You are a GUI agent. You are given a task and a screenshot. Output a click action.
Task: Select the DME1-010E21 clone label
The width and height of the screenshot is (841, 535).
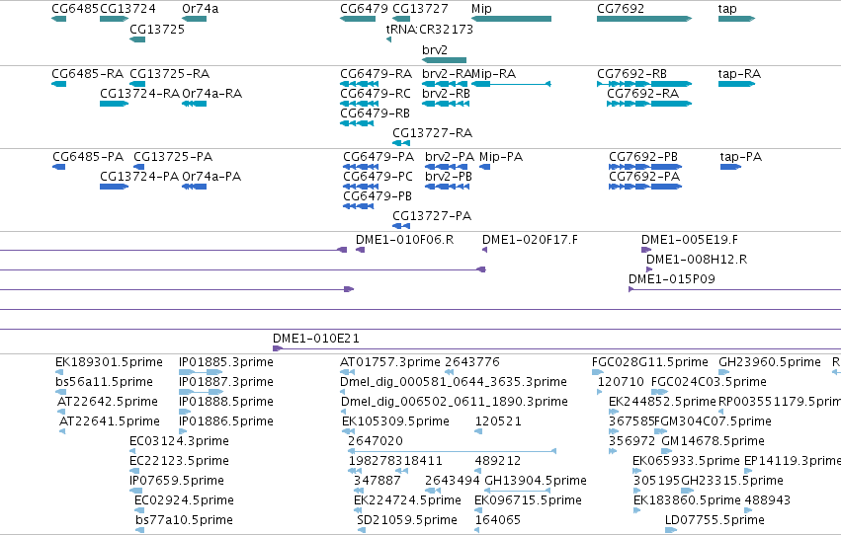[x=316, y=339]
